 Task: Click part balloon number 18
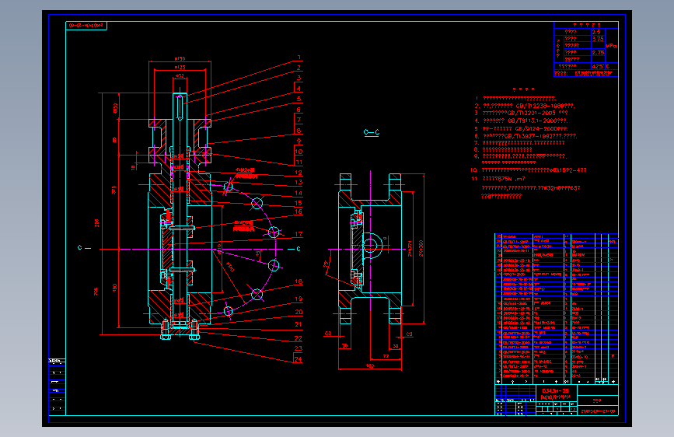point(299,281)
